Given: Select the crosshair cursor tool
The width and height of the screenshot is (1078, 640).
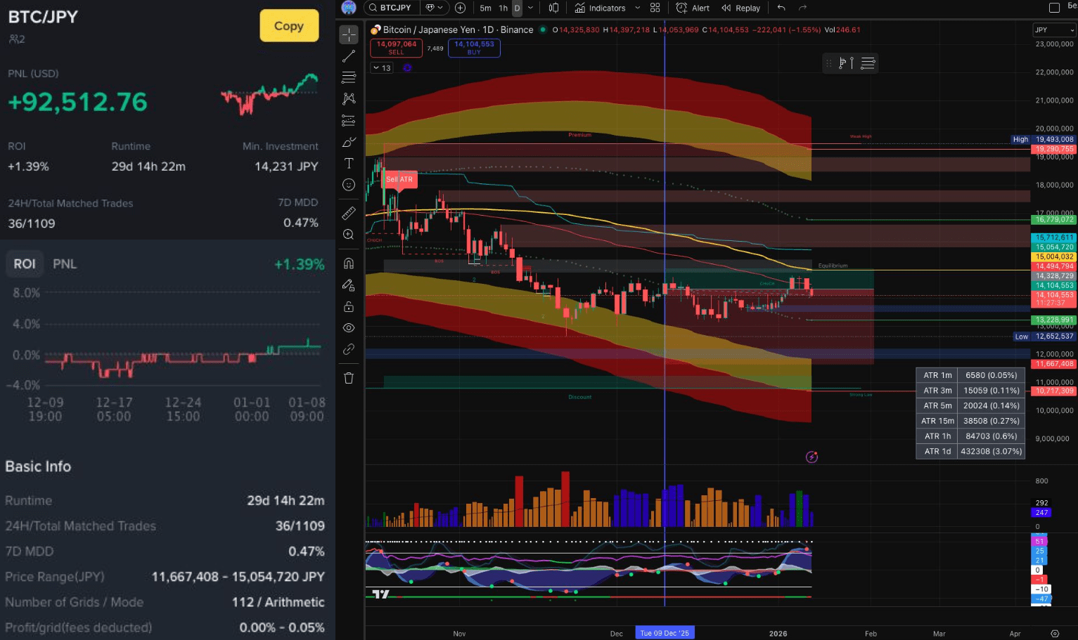Looking at the screenshot, I should pyautogui.click(x=349, y=34).
